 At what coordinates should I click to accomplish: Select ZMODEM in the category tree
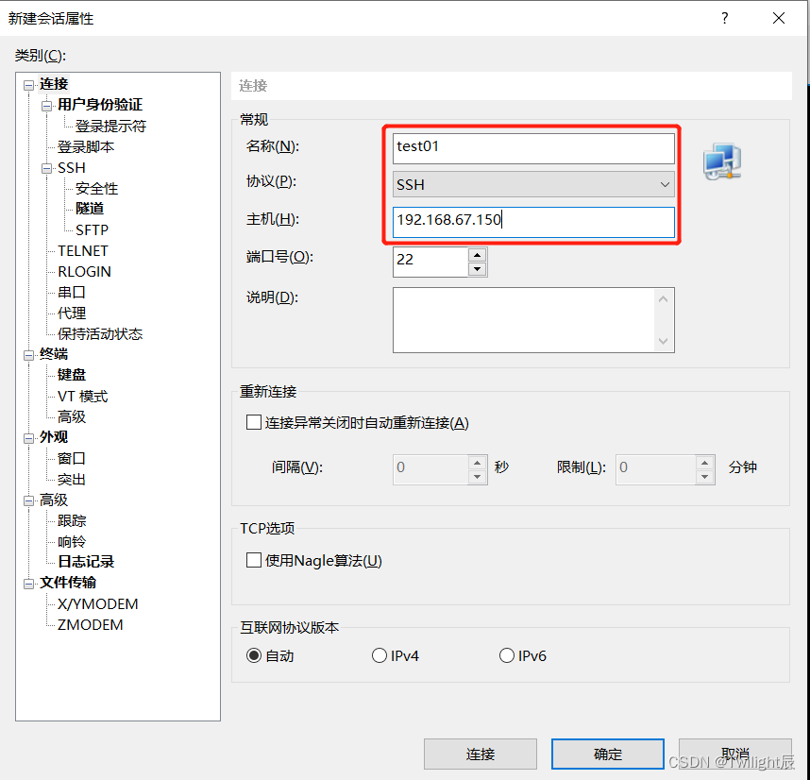pos(91,625)
